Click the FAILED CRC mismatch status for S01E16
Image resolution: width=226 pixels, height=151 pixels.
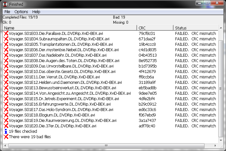pos(196,104)
